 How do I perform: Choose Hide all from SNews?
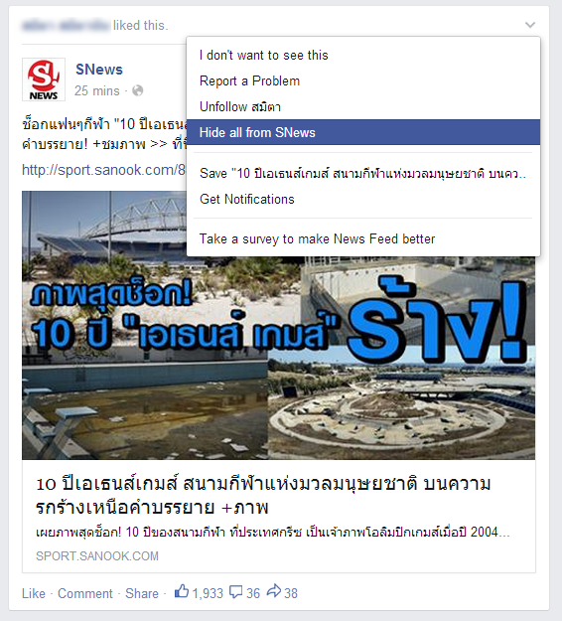[x=363, y=132]
